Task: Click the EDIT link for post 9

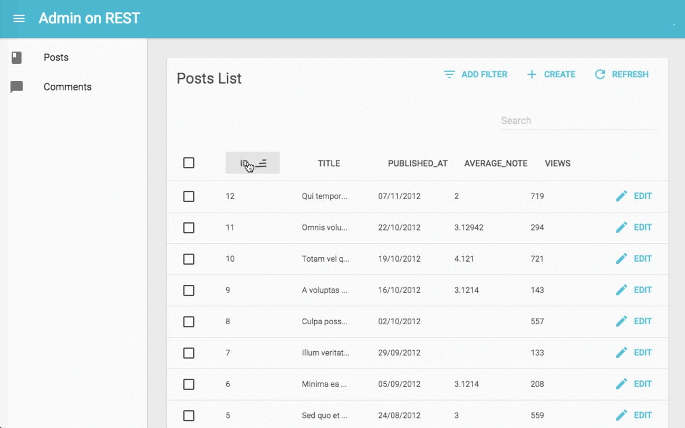Action: coord(643,290)
